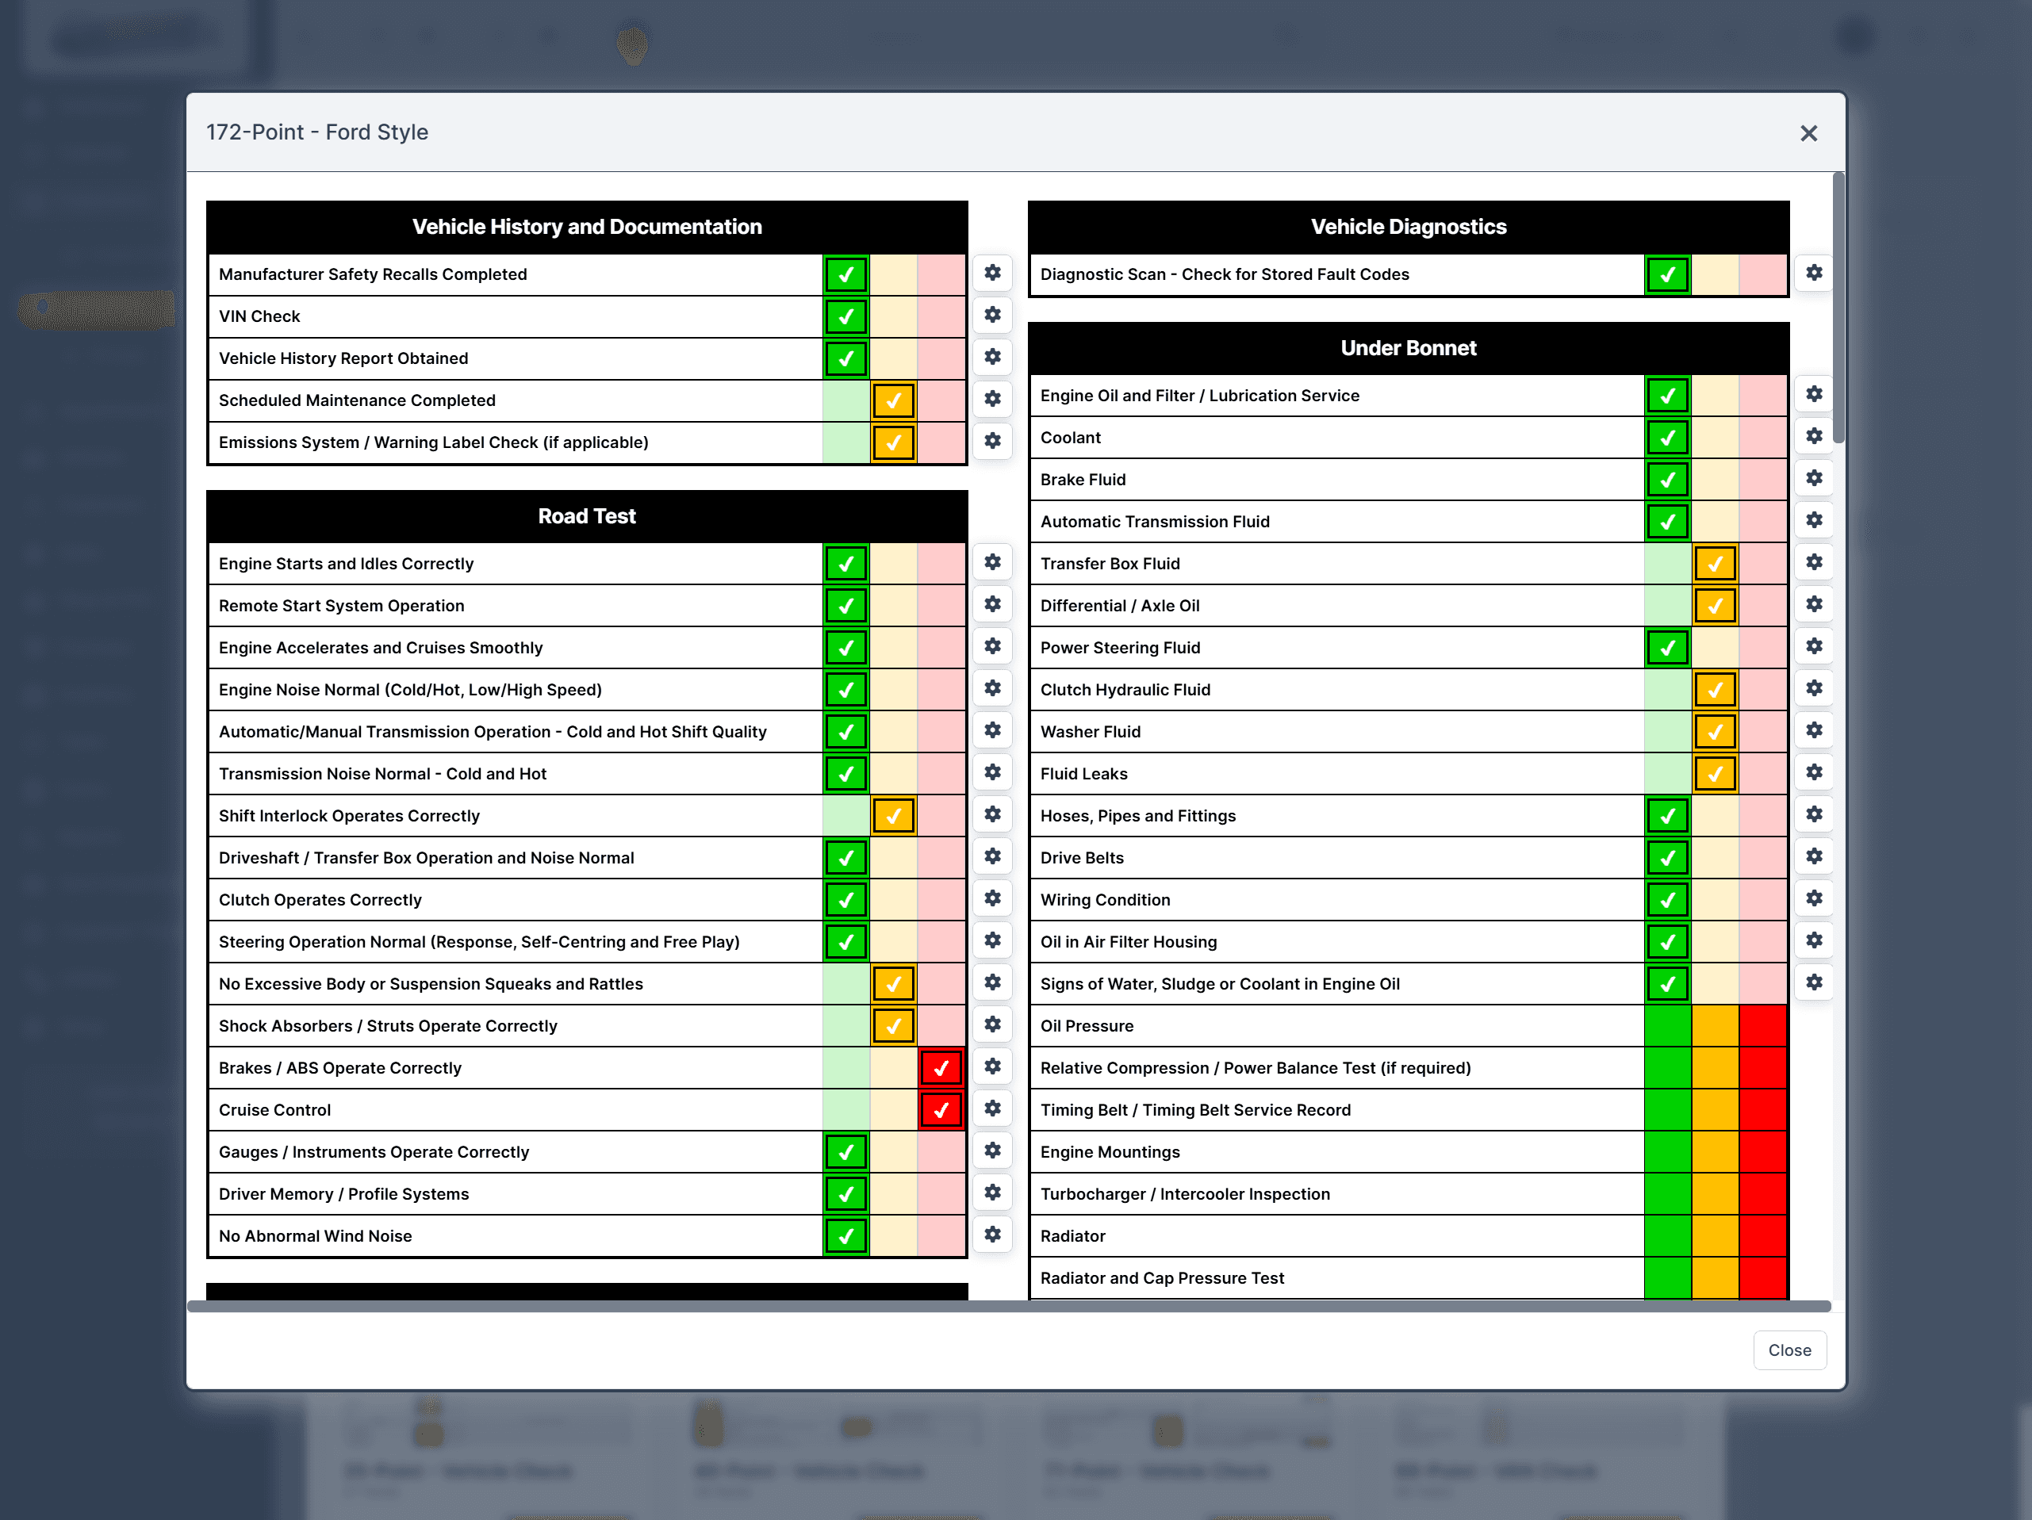Screen dimensions: 2032x1520
Task: Click gear beside Clutch Operates Correctly
Action: pos(992,898)
